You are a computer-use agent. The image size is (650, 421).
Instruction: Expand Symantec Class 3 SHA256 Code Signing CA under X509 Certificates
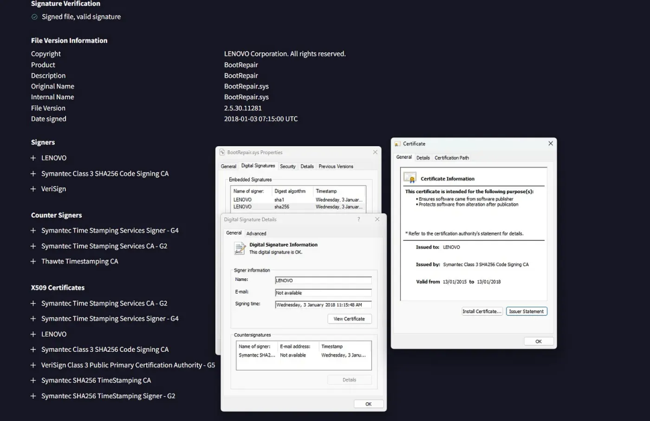coord(33,349)
